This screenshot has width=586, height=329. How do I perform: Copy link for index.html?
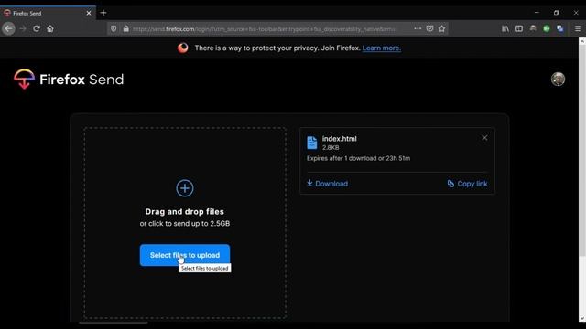[467, 184]
